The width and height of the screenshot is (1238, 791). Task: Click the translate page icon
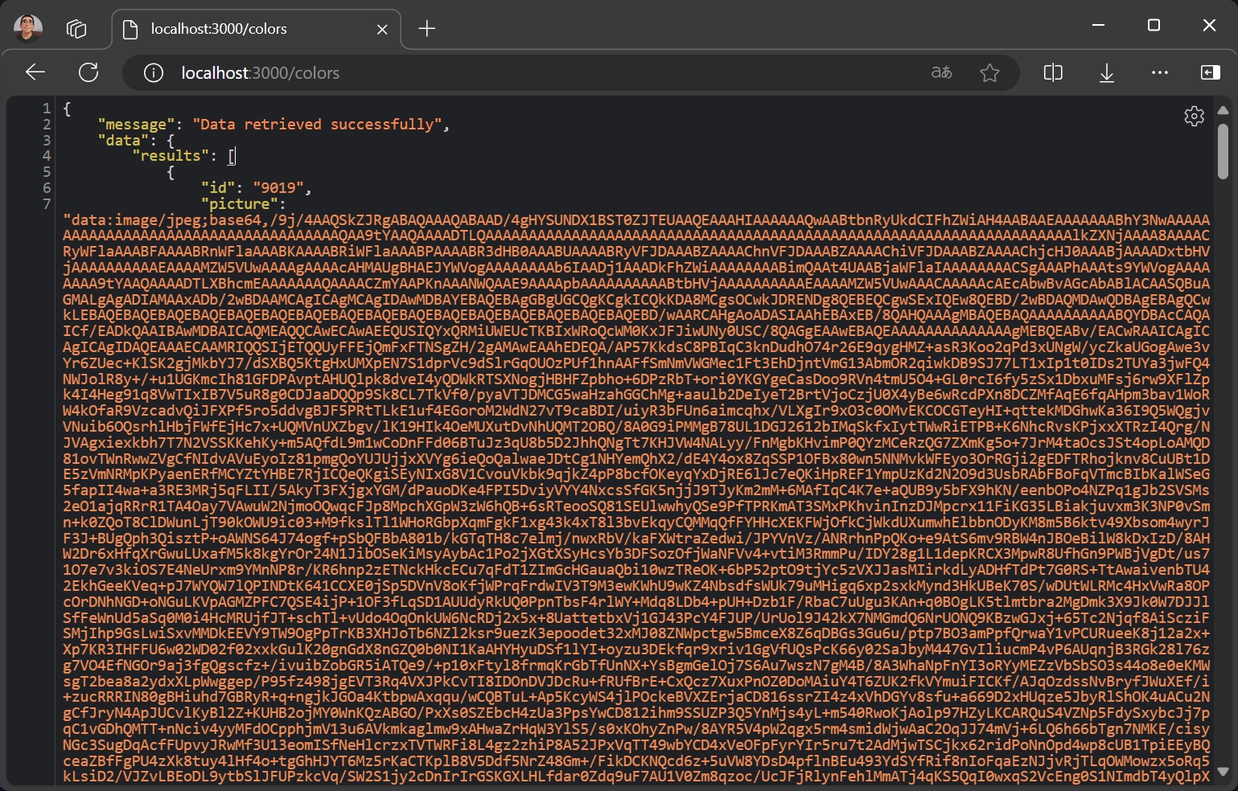[941, 73]
